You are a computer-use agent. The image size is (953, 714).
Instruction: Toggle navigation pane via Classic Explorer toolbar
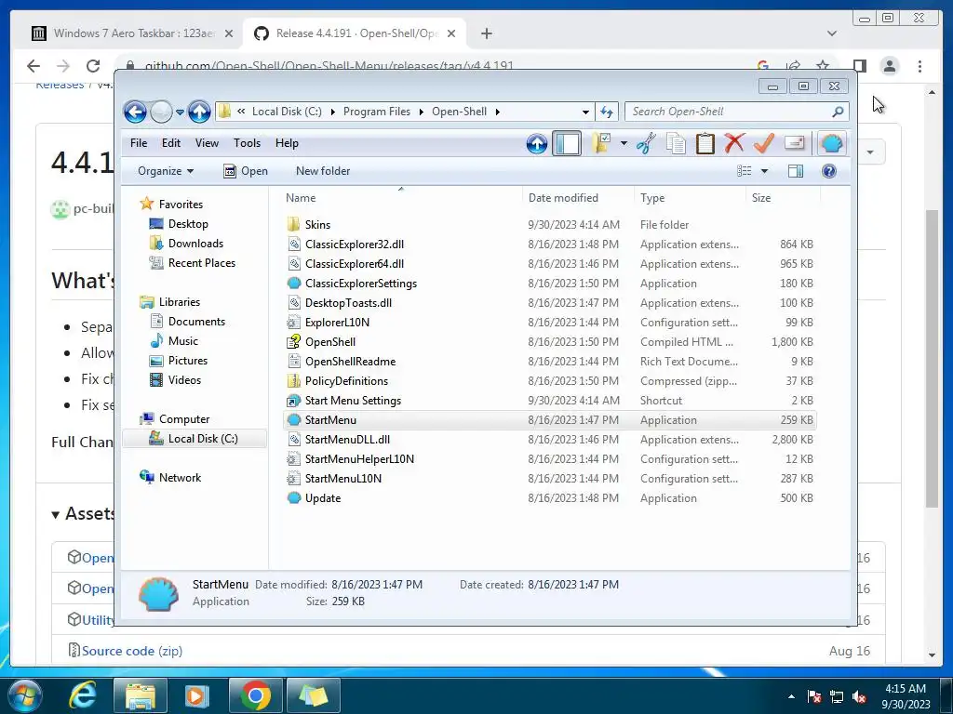[x=567, y=144]
